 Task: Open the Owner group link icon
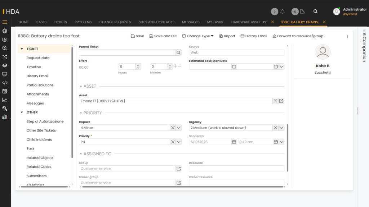click(x=179, y=183)
